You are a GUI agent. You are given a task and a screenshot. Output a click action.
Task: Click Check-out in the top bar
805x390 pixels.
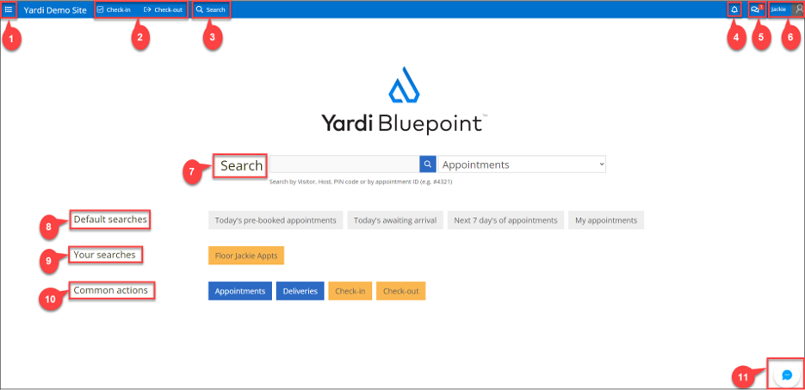click(x=163, y=9)
